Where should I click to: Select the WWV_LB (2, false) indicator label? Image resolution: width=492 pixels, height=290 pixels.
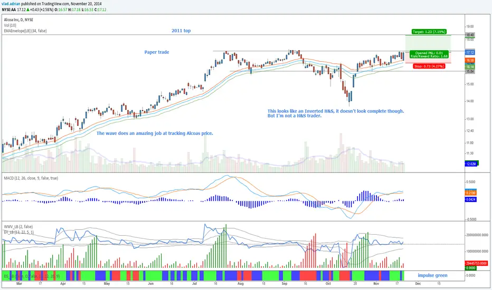click(18, 227)
